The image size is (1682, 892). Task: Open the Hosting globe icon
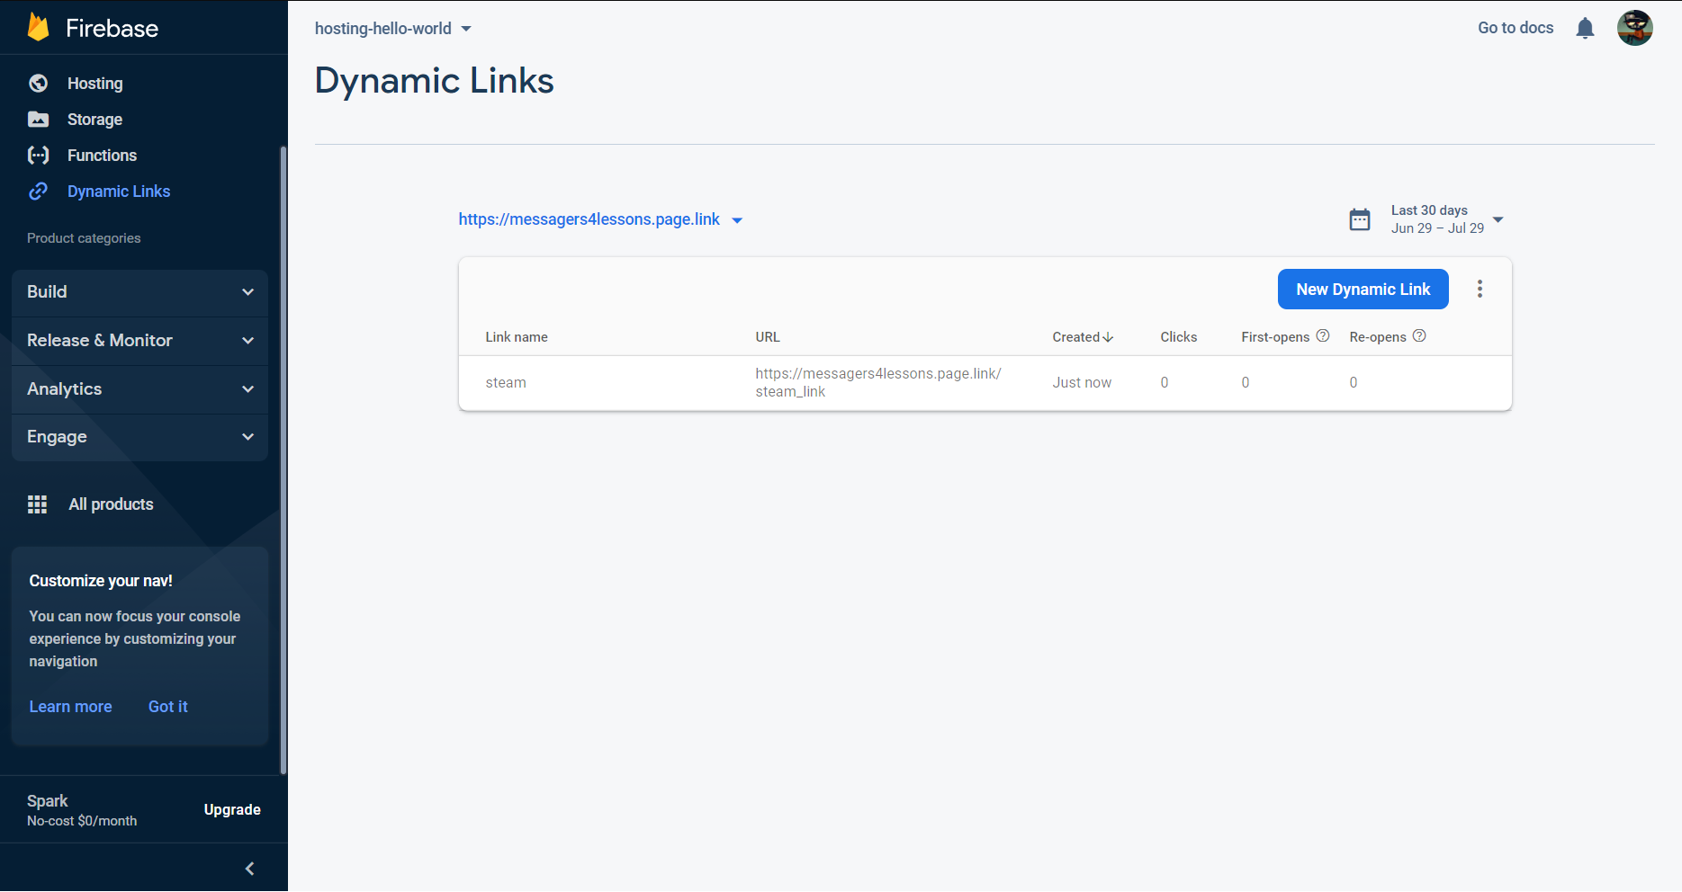(x=39, y=84)
